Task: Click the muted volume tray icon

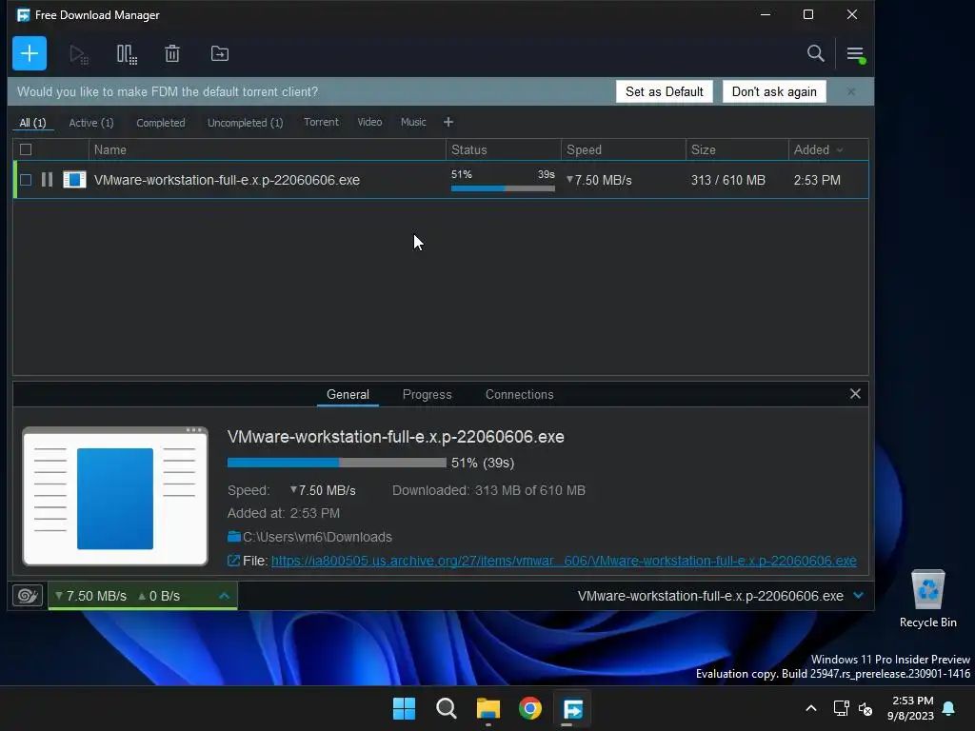Action: (x=866, y=708)
